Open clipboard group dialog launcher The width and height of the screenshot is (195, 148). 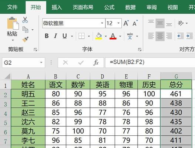click(36, 50)
